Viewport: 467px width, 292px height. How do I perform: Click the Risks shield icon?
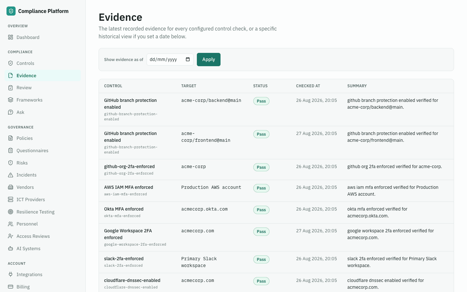[11, 163]
